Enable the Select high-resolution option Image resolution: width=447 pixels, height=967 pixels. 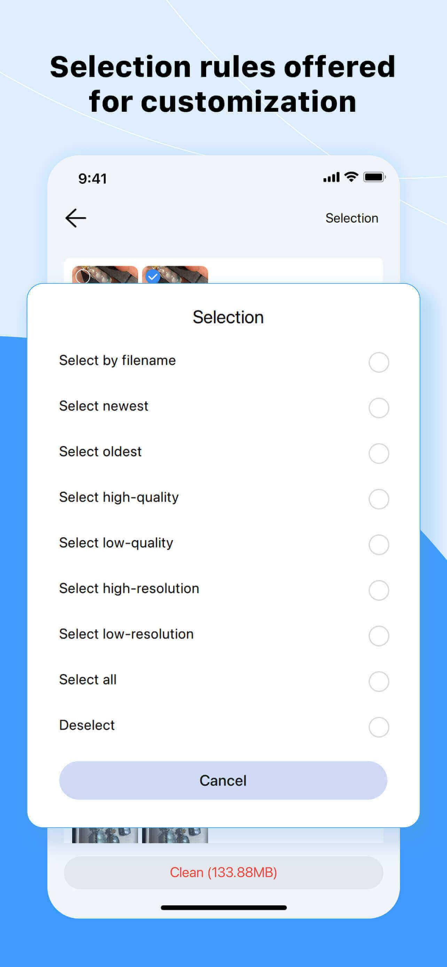[378, 590]
